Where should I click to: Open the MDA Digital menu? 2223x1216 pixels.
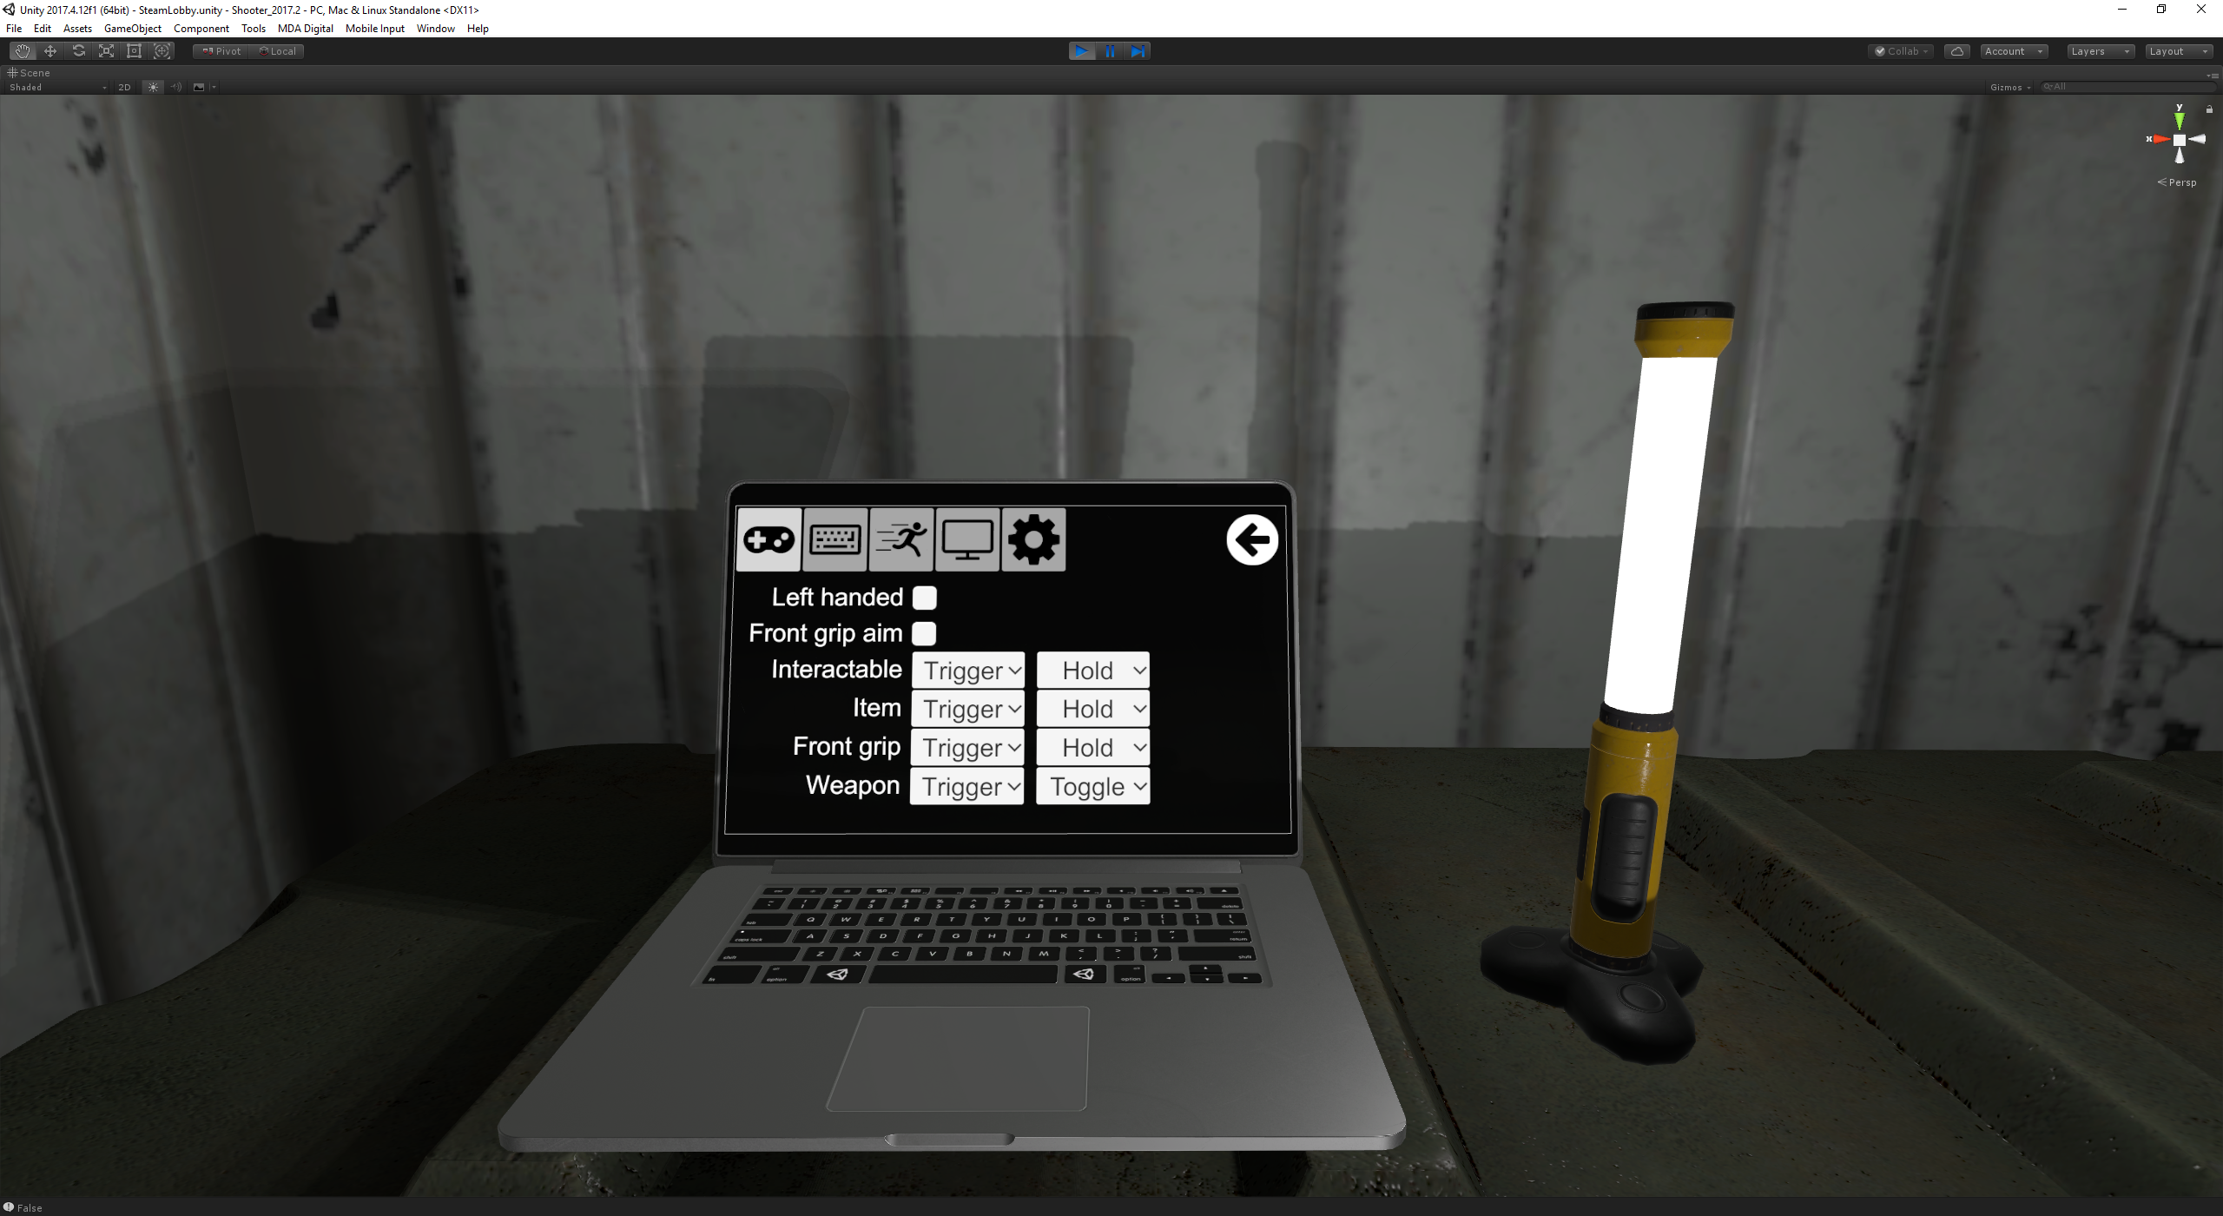tap(305, 29)
